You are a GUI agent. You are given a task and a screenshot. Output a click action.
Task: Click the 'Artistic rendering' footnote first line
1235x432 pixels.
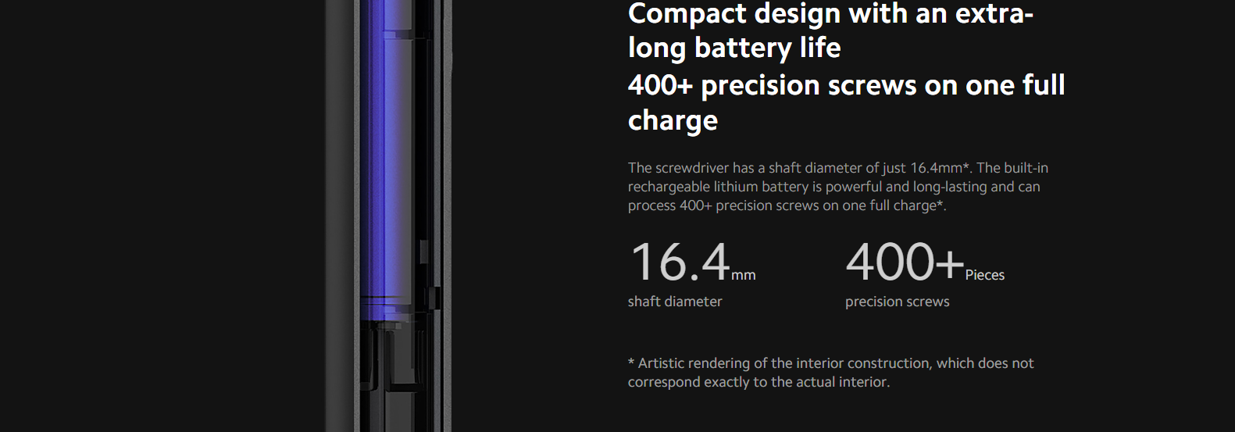830,363
